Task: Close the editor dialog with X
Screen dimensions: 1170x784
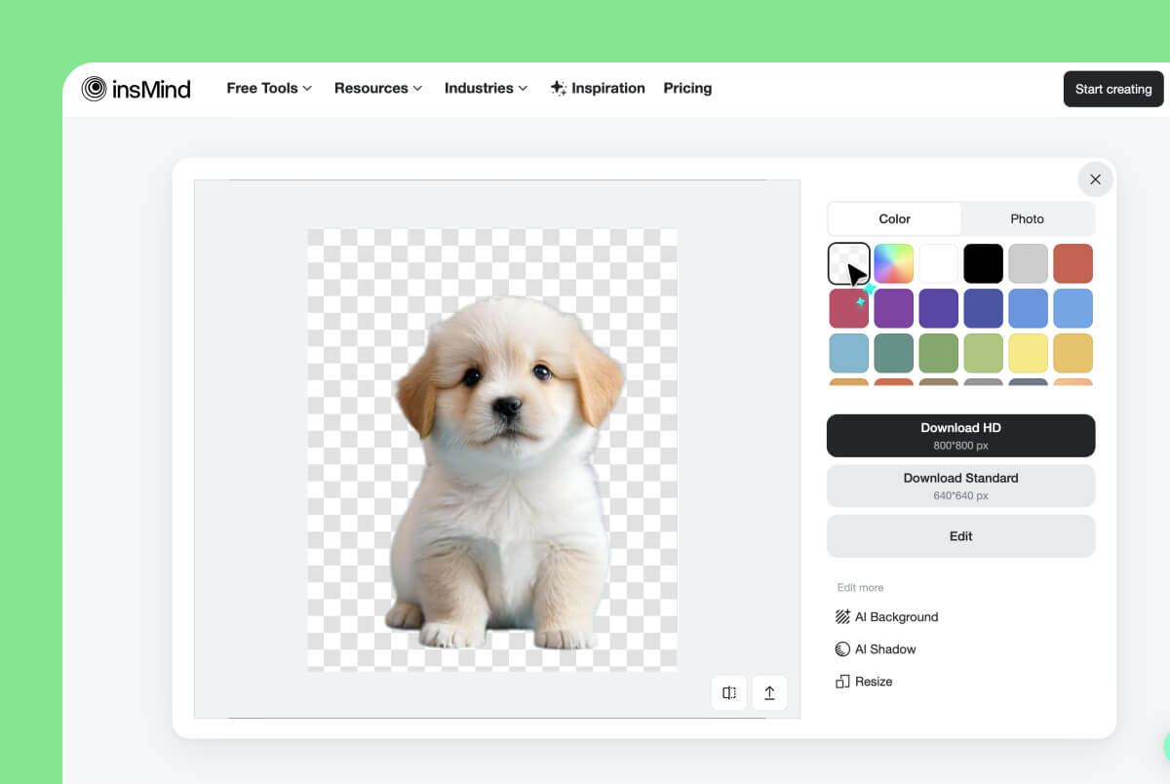Action: 1095,179
